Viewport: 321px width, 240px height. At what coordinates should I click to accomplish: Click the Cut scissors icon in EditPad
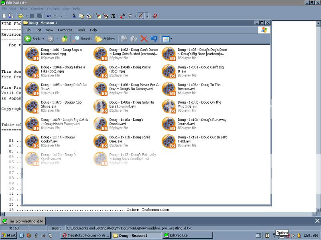[x=74, y=16]
